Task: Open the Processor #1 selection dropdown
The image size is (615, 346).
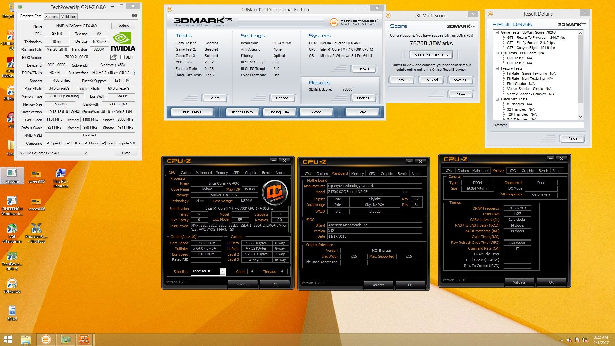Action: (x=208, y=271)
